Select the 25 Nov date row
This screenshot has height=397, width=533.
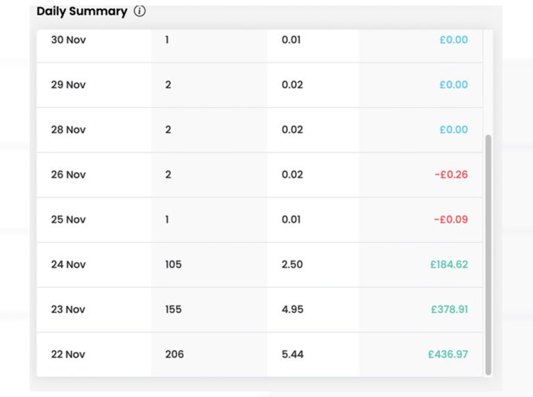pos(68,219)
